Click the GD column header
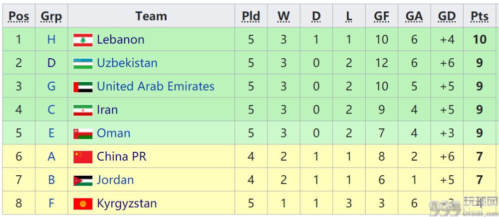This screenshot has width=499, height=217. [447, 16]
